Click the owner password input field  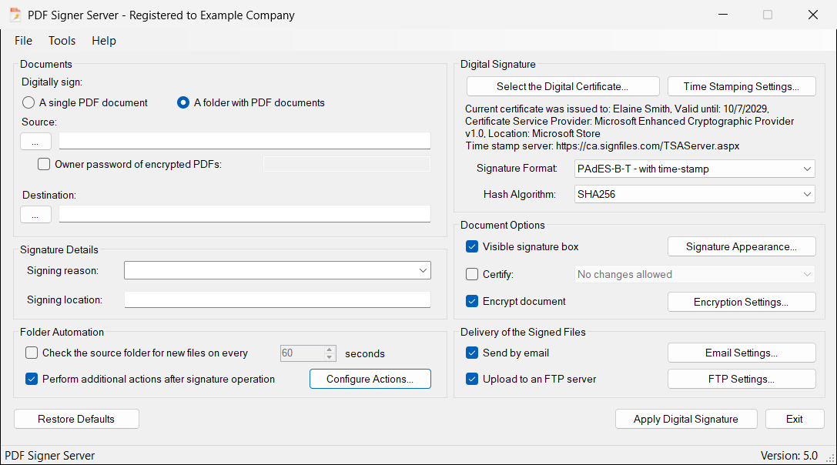point(347,164)
